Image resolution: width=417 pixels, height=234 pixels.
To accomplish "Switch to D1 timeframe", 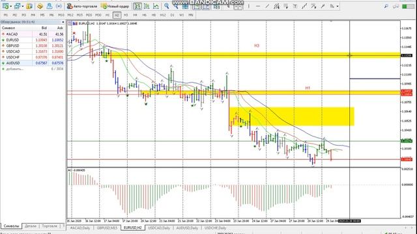I will (172, 15).
